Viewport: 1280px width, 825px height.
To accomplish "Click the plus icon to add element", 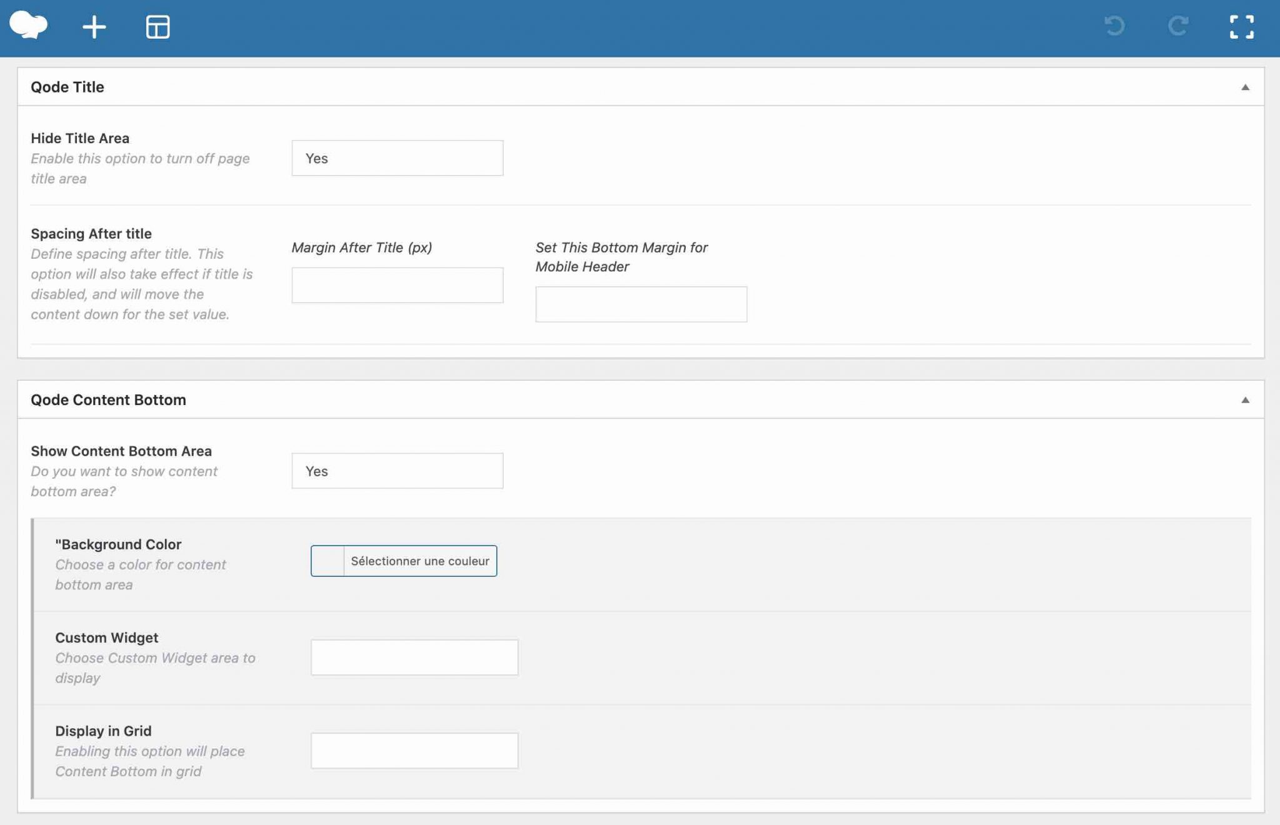I will pyautogui.click(x=94, y=27).
